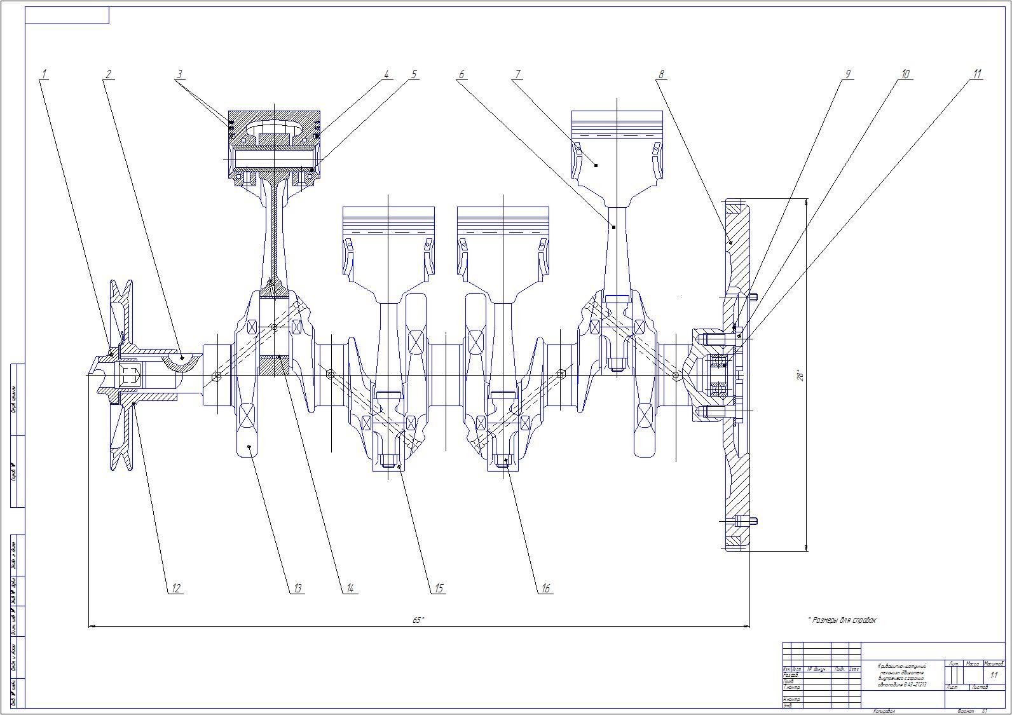This screenshot has height=715, width=1012.
Task: Select callout number 11 at top right
Action: (x=978, y=74)
